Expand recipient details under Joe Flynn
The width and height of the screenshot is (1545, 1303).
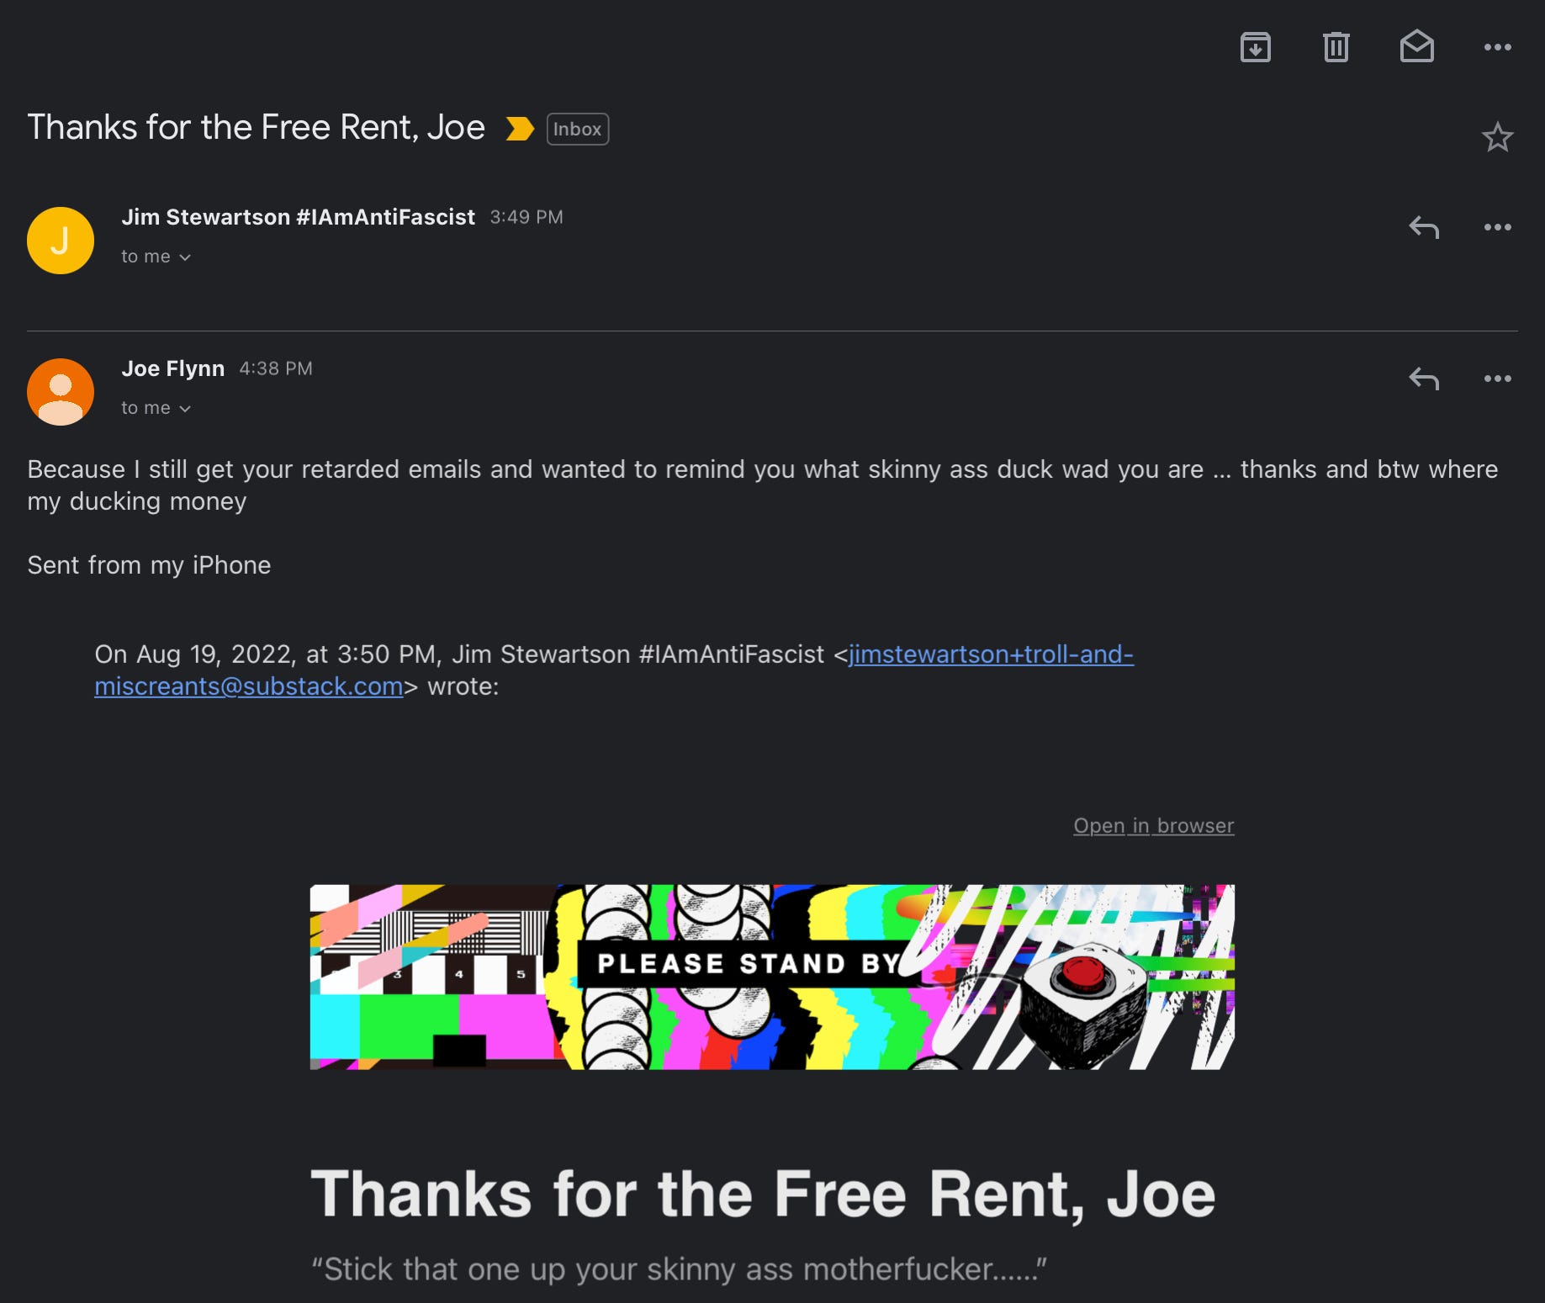coord(156,408)
